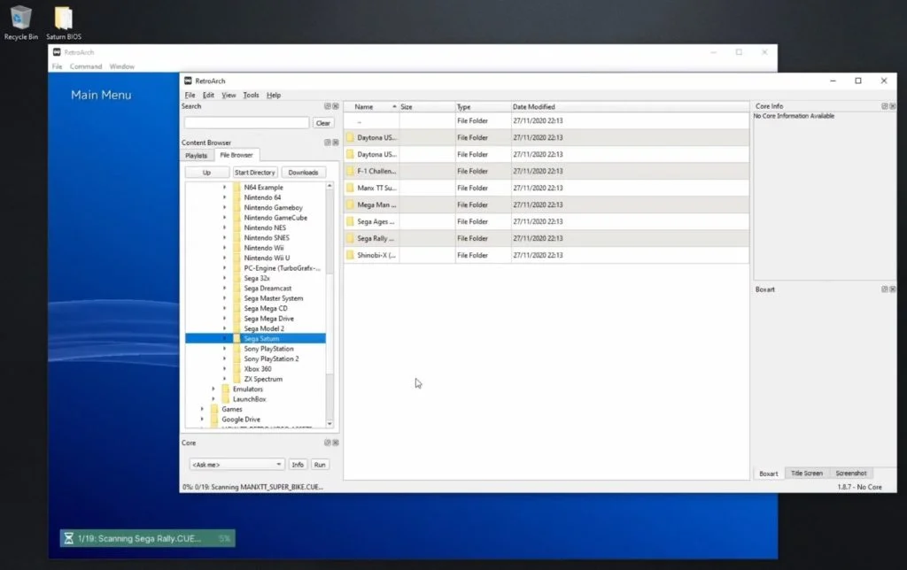Click the RetroArch logo in front window title bar

[188, 81]
